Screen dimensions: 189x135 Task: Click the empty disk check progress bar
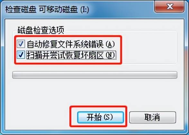pos(94,75)
